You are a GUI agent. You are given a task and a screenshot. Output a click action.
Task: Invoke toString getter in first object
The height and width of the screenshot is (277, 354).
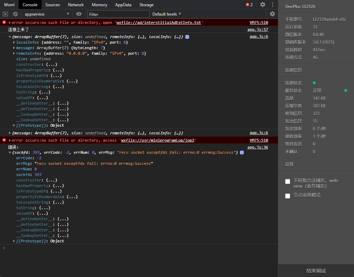tap(45, 92)
